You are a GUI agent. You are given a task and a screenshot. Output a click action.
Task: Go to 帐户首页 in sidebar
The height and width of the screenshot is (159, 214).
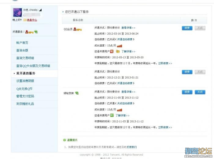click(22, 43)
